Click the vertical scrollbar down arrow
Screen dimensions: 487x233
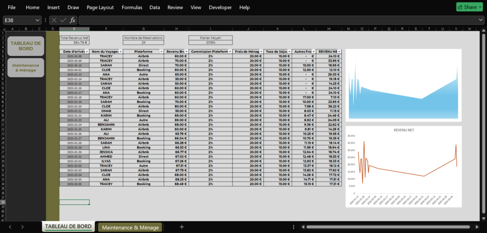(x=483, y=218)
